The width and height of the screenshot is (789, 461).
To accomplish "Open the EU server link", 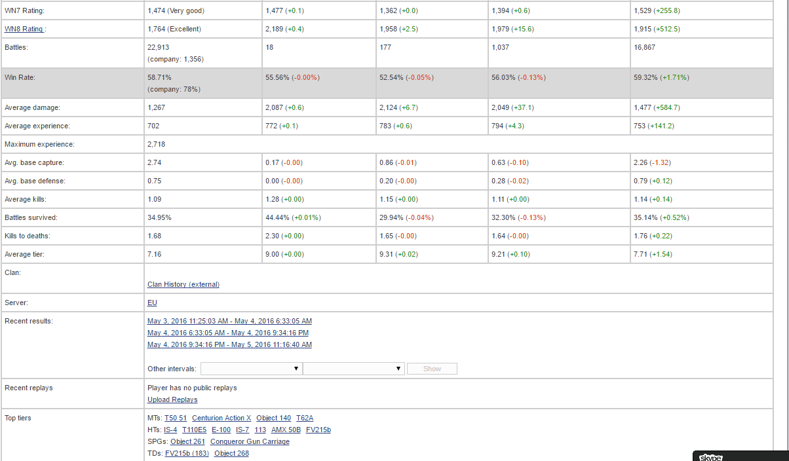I will (152, 303).
